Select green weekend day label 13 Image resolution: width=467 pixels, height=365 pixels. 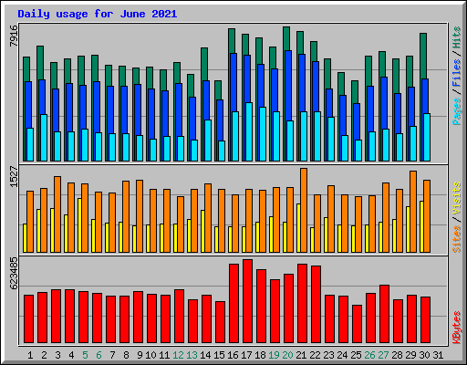pyautogui.click(x=192, y=355)
